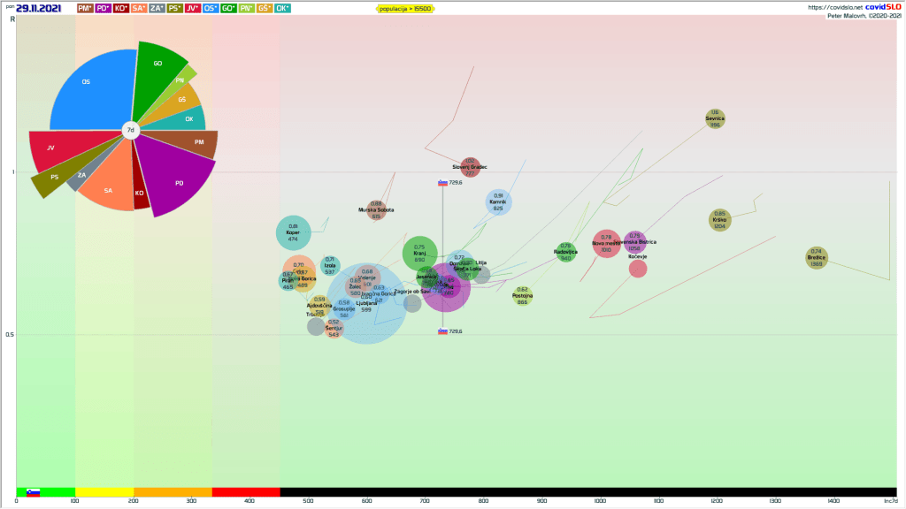The width and height of the screenshot is (906, 509).
Task: Click the Slovenian flag on bottom axis
Action: point(33,492)
